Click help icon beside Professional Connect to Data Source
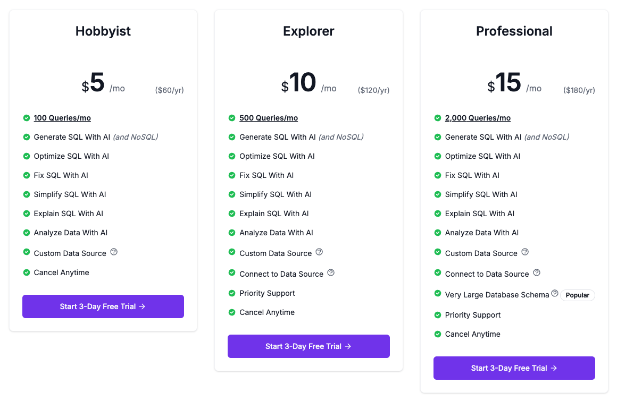Viewport: 617px width, 401px height. coord(537,273)
